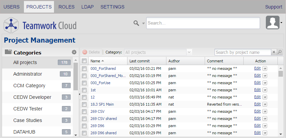Image resolution: width=286 pixels, height=138 pixels.
Task: Open action dropdown for 18.3 SP1 Main
Action: (x=265, y=104)
